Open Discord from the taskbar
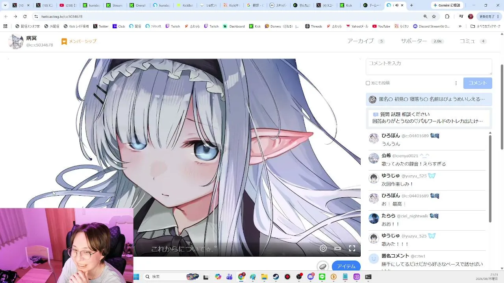504x283 pixels. coord(311,277)
